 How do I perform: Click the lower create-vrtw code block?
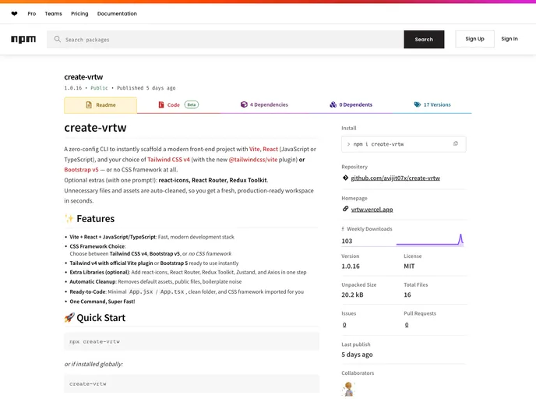coord(192,383)
